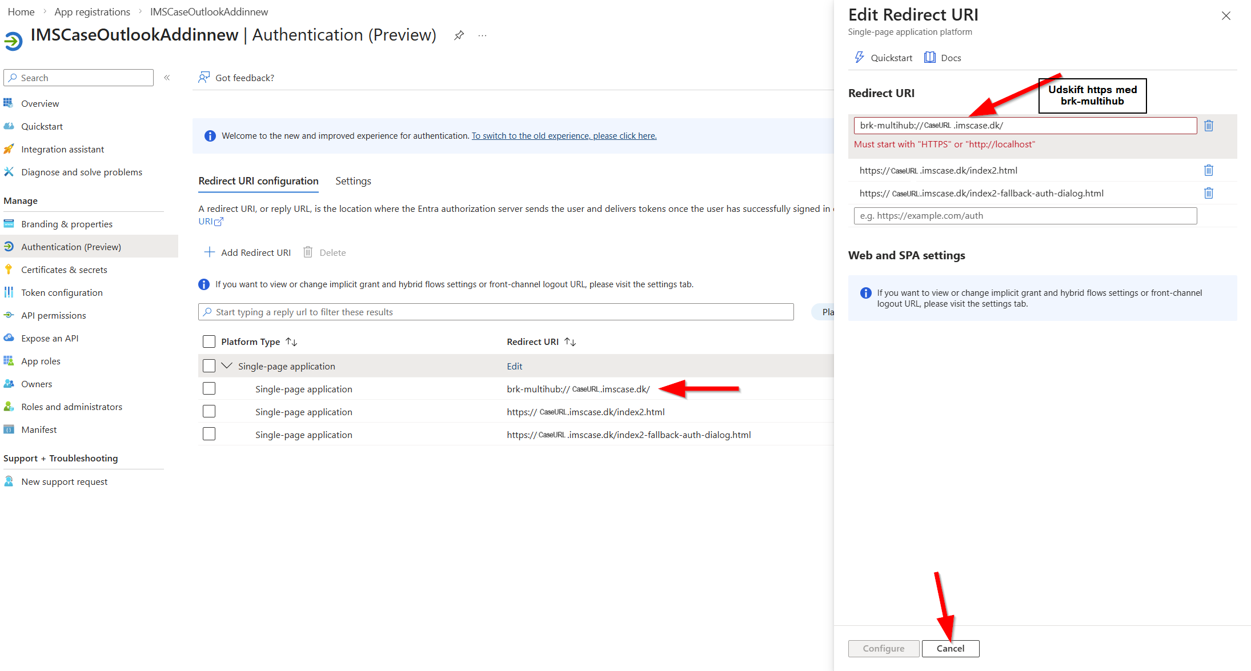Screen dimensions: 1251x671
Task: Open Quickstart in the Edit Redirect URI panel
Action: pyautogui.click(x=883, y=58)
